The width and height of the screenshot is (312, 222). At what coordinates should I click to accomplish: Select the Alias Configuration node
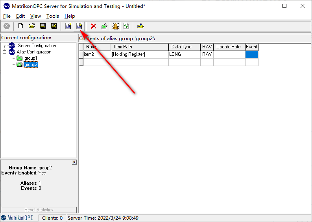point(34,52)
